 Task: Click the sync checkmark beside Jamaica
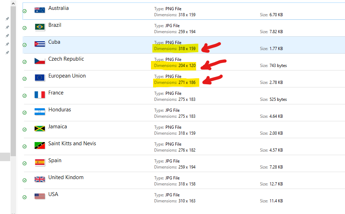[x=25, y=129]
